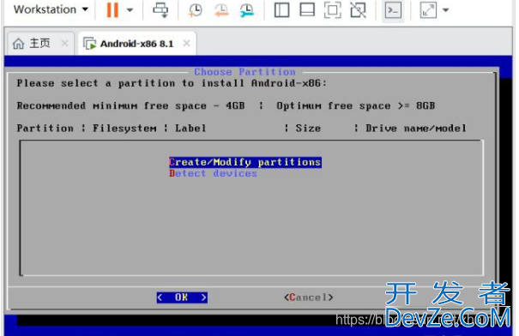Switch to Unity mode

(358, 10)
